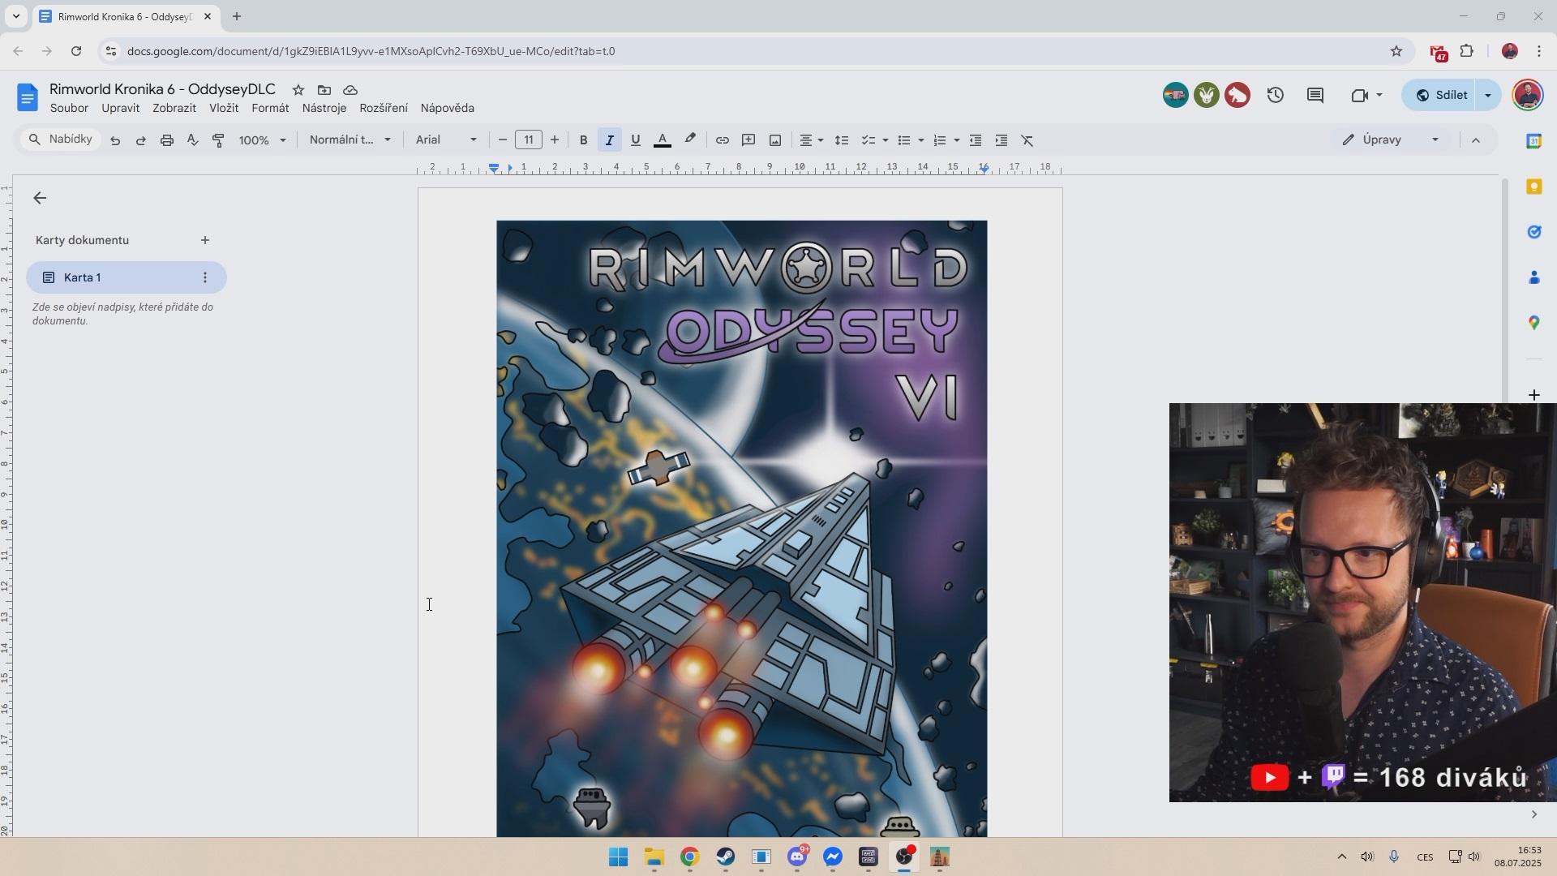Screen dimensions: 1557x876
Task: Expand share options arrow next to Sdílet
Action: click(x=1487, y=95)
